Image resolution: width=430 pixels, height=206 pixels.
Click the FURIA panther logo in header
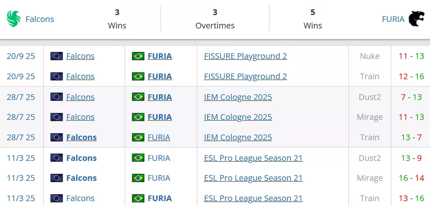tap(416, 19)
